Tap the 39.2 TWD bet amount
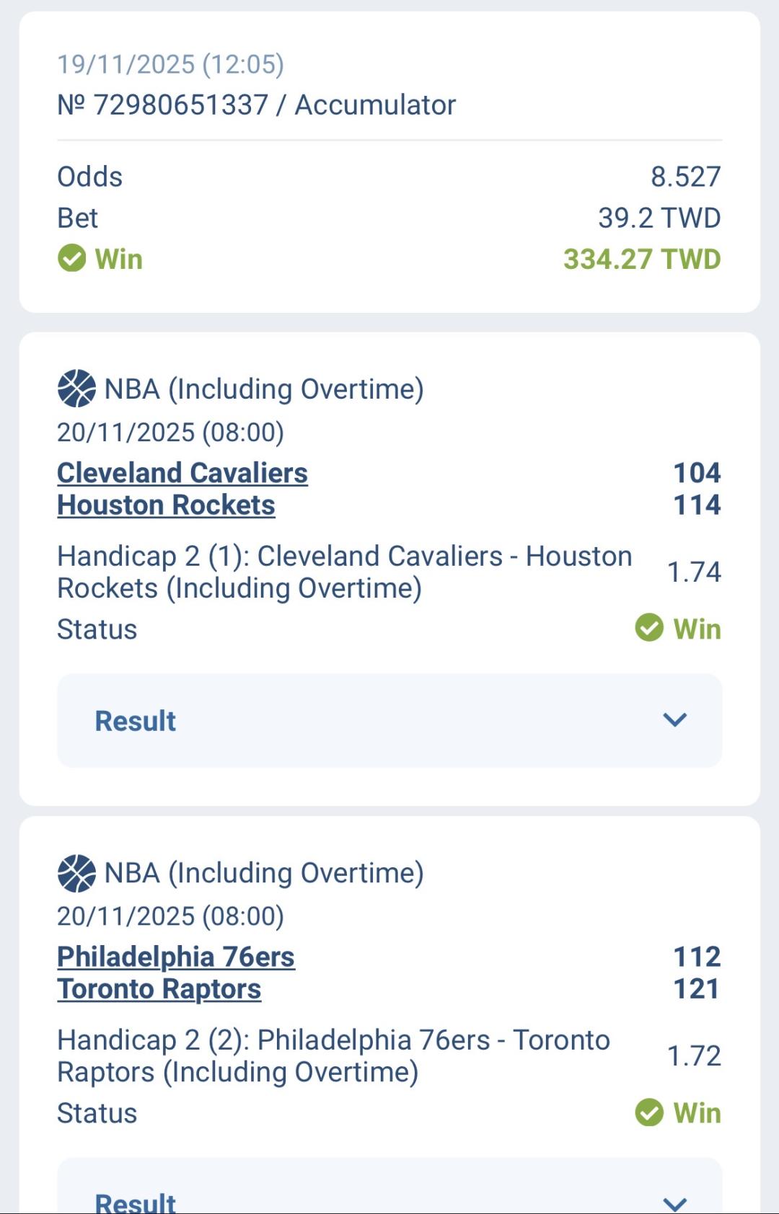 coord(659,218)
